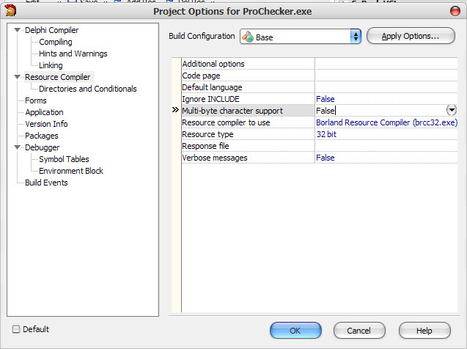
Task: Open Help for project options
Action: (424, 331)
